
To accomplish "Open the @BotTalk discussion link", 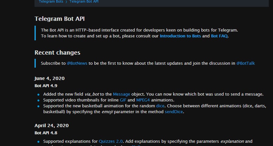I will click(x=245, y=63).
